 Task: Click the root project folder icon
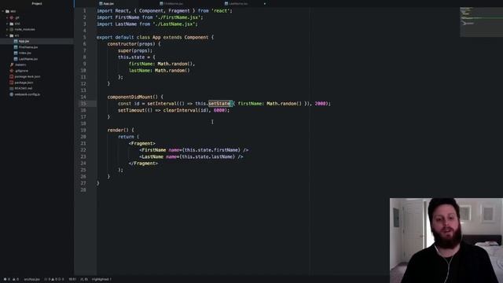tap(7, 11)
